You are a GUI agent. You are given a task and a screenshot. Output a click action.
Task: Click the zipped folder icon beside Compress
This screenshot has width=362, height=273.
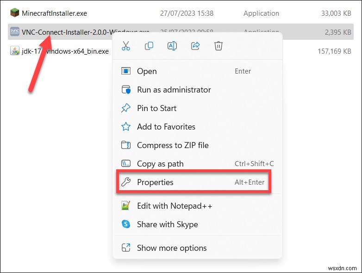[x=126, y=145]
